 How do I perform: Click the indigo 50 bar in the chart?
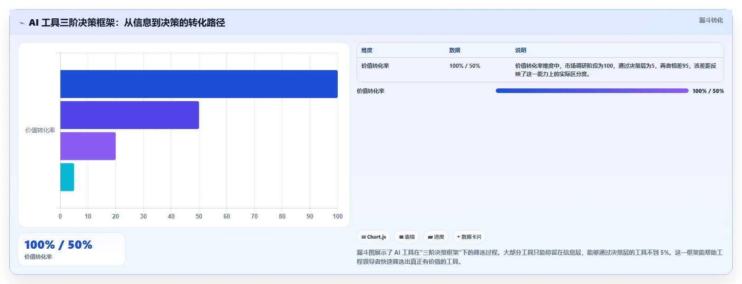[130, 115]
